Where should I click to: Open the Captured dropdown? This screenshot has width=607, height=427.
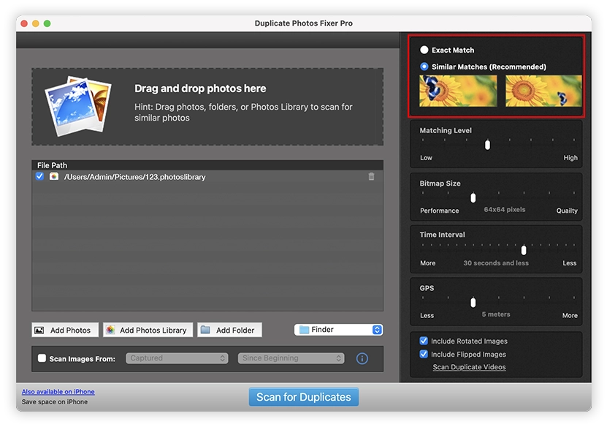coord(177,358)
